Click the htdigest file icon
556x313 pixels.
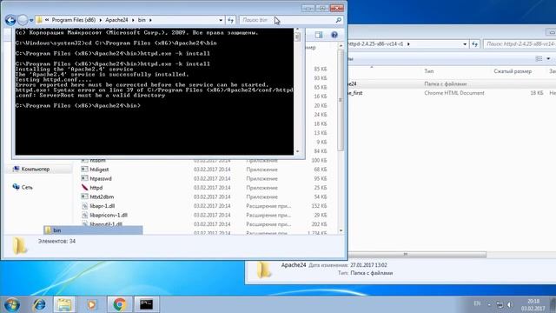coord(84,170)
